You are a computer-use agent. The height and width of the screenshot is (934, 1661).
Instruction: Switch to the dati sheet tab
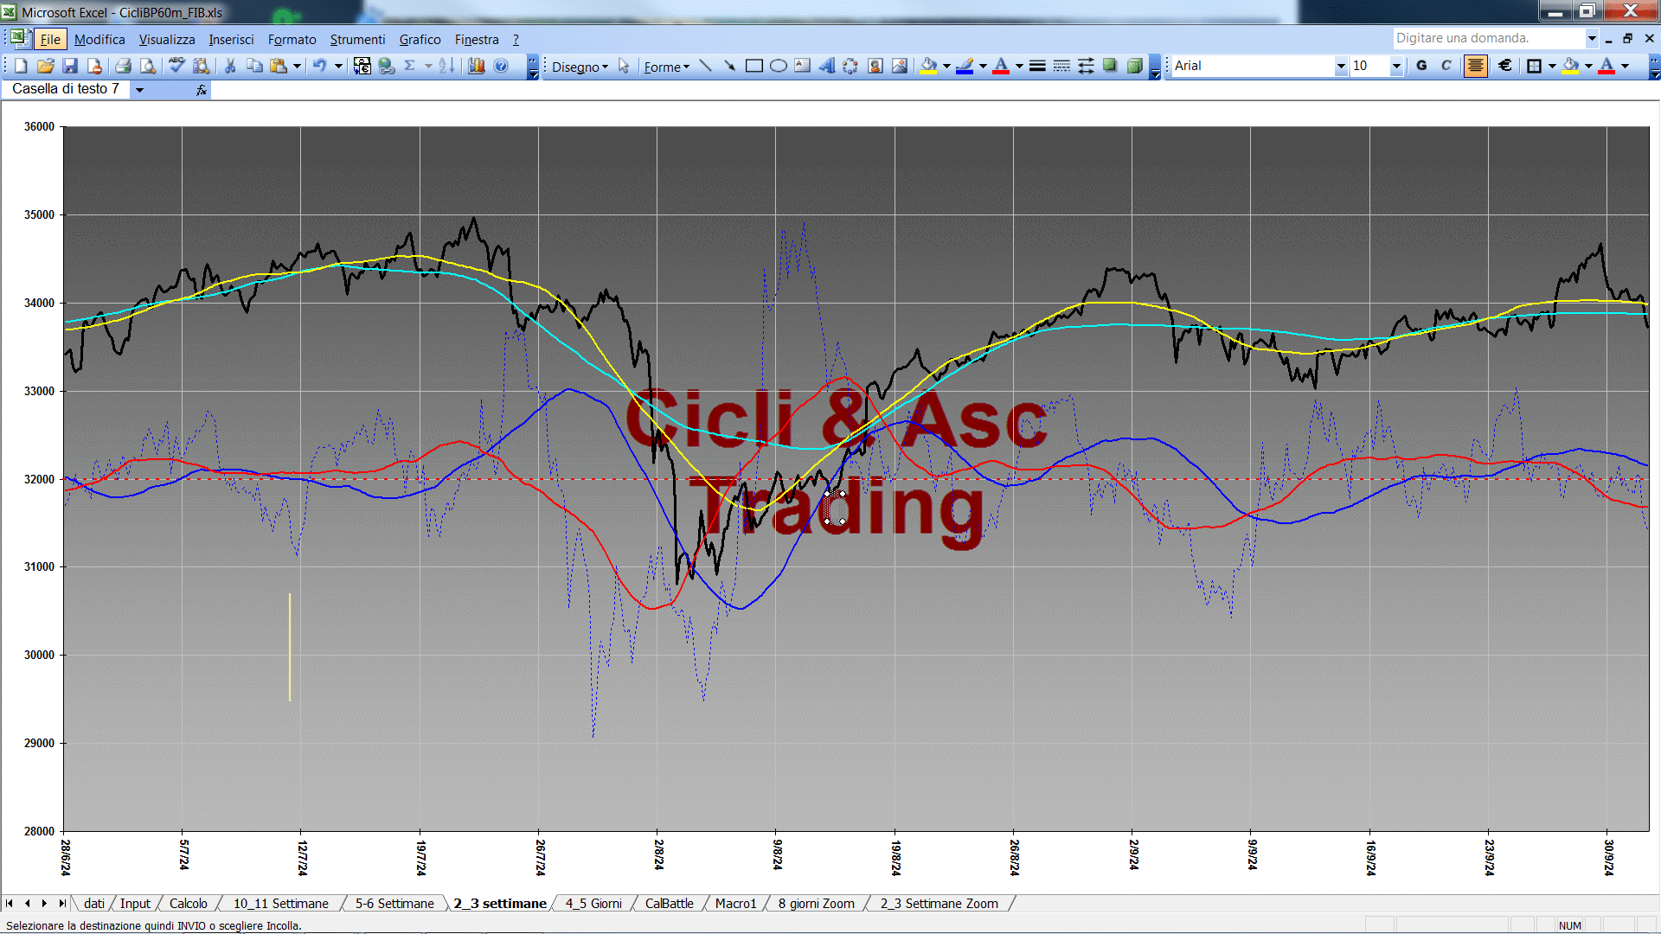pyautogui.click(x=94, y=903)
